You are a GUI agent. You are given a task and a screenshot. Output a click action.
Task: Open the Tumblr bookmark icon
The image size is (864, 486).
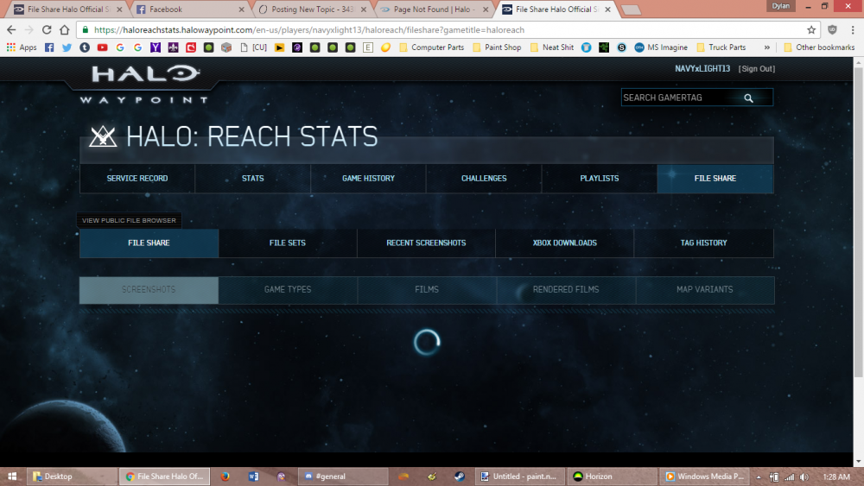pos(85,47)
